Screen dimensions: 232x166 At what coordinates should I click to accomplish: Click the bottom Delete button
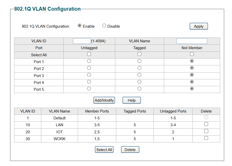(130, 150)
